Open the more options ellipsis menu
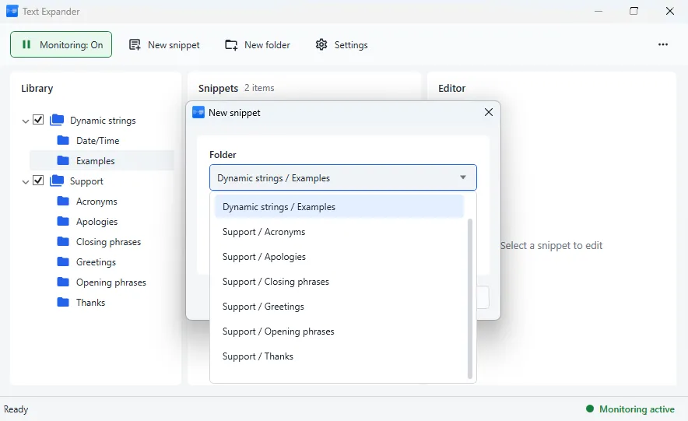 663,44
